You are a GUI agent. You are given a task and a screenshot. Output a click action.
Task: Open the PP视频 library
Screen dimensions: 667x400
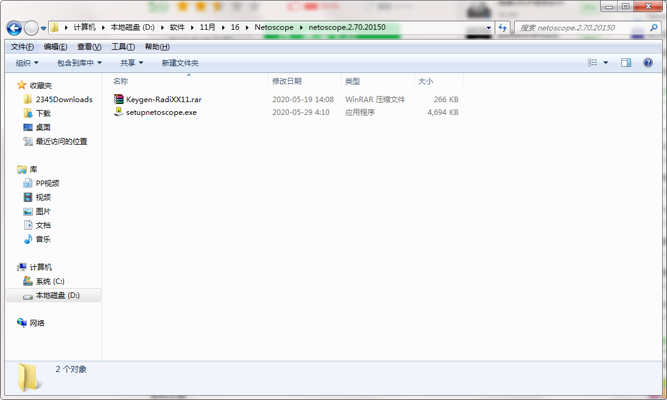pyautogui.click(x=48, y=184)
